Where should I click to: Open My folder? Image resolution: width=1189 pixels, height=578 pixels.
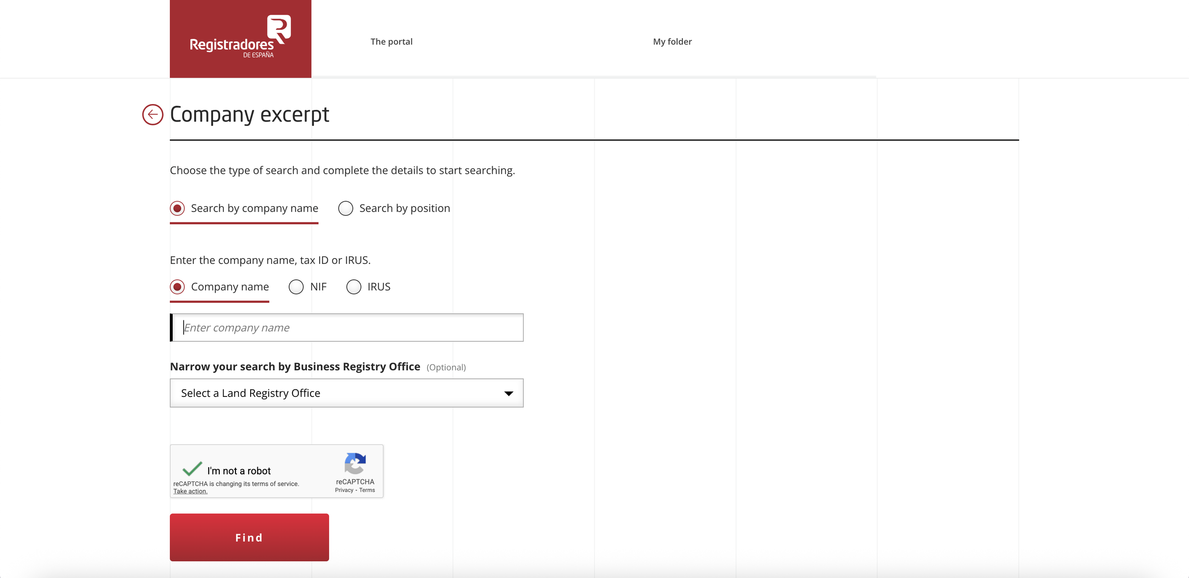[672, 41]
